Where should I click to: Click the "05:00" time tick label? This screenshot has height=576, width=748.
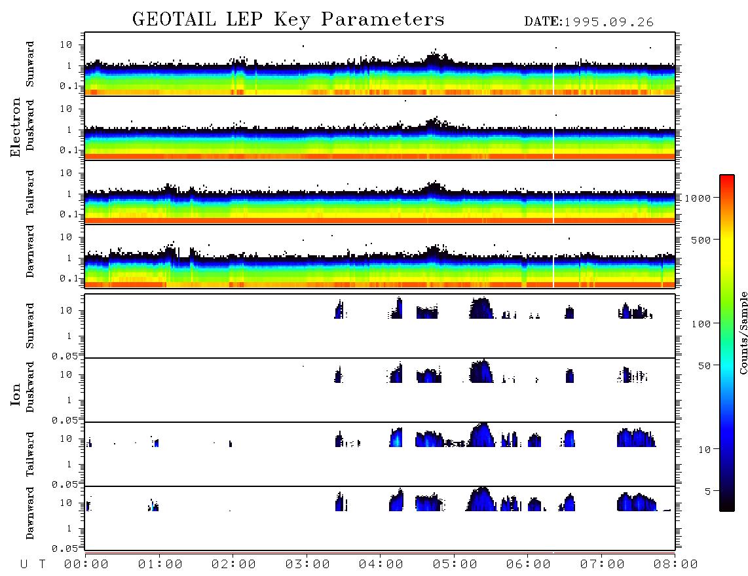pos(455,564)
